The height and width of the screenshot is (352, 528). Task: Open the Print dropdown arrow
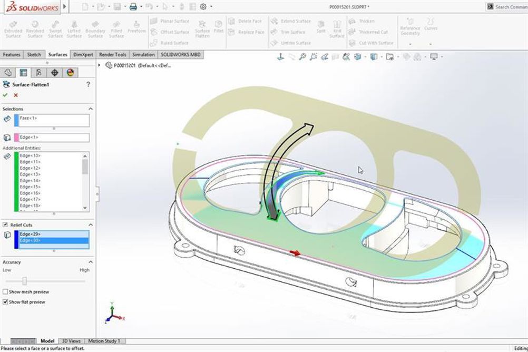click(x=141, y=7)
